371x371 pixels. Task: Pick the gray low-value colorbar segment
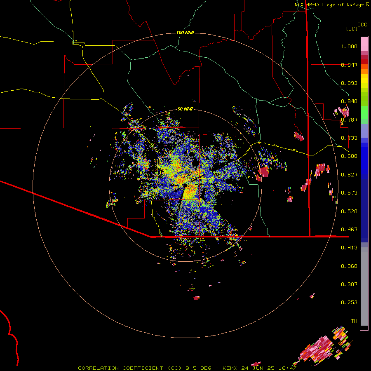(364, 286)
